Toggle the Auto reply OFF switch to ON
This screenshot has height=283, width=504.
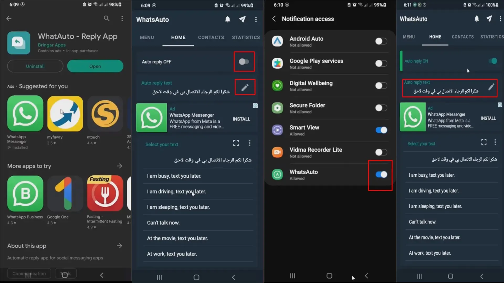tap(244, 62)
